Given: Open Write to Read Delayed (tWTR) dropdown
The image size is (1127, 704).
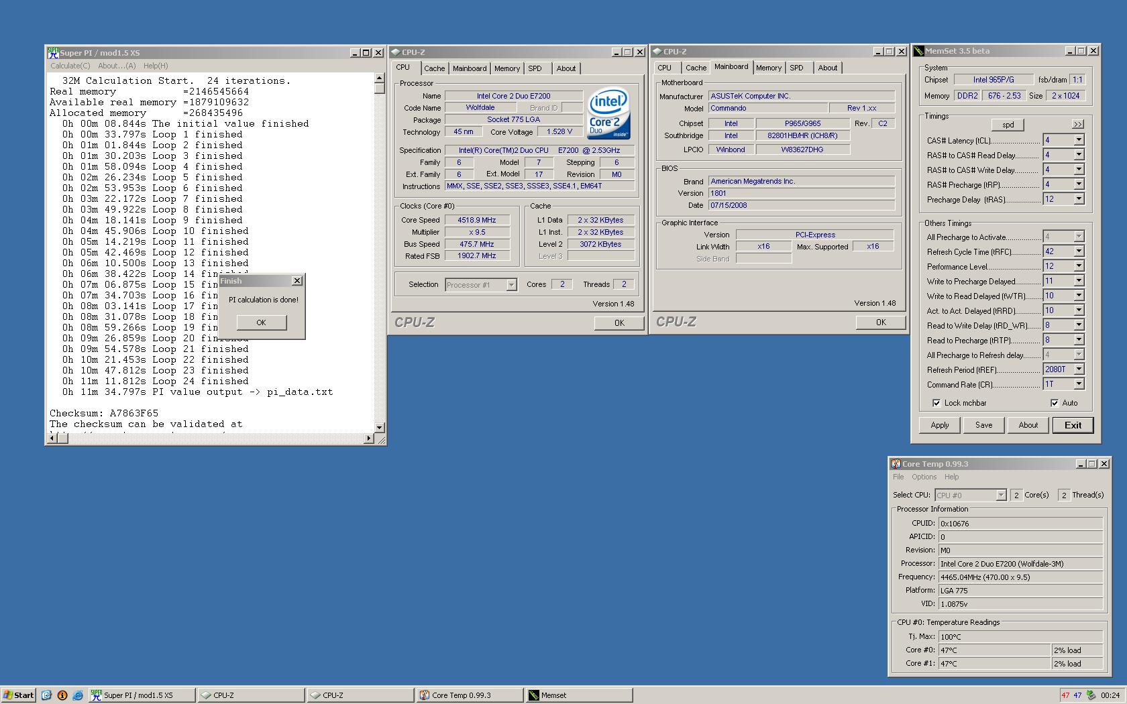Looking at the screenshot, I should point(1079,296).
